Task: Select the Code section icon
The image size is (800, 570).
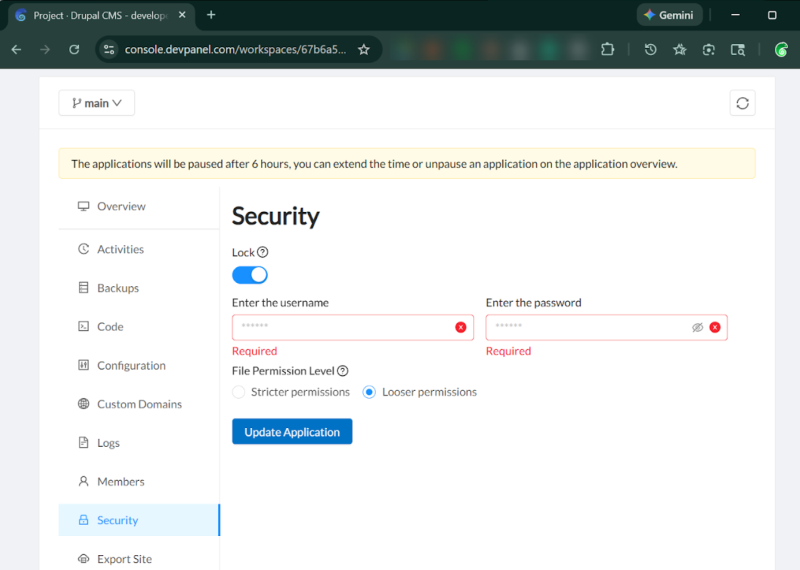Action: tap(84, 326)
